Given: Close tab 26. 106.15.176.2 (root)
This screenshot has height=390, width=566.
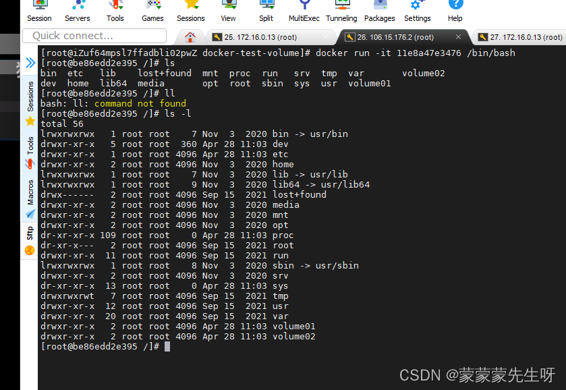Looking at the screenshot, I should [459, 37].
